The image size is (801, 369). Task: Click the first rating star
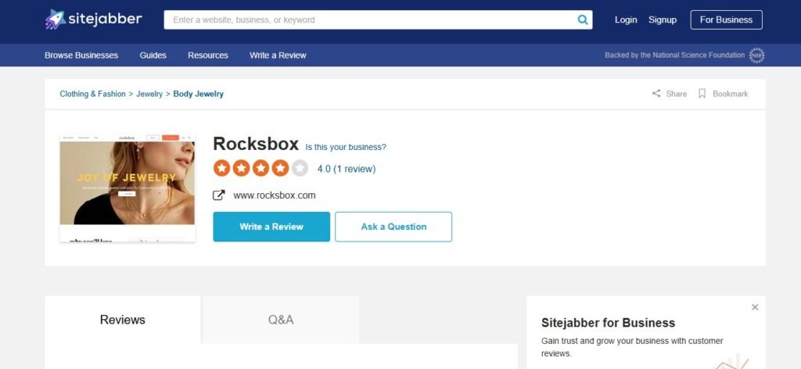[221, 168]
